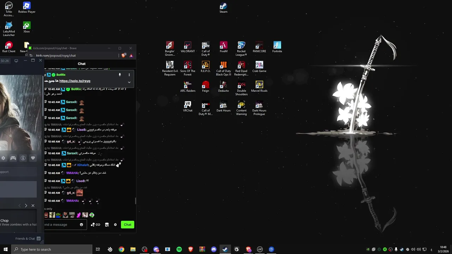Launch Resident Evil Requiem shortcut
The height and width of the screenshot is (254, 452).
(170, 68)
